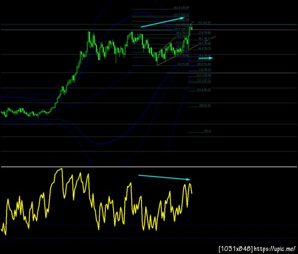Image resolution: width=298 pixels, height=254 pixels.
Task: Click the 161.8 85.55 extension label
Action: point(204,89)
